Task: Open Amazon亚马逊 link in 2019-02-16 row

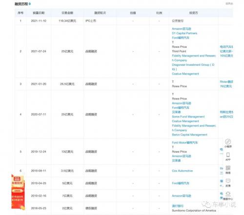Action: 182,196
